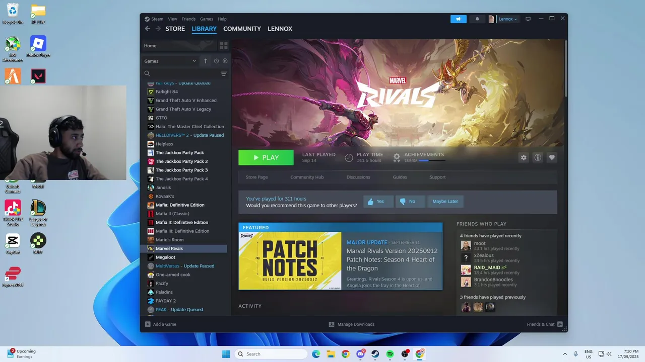645x362 pixels.
Task: Add Marvel Rivals to favorites heart icon
Action: [x=552, y=157]
